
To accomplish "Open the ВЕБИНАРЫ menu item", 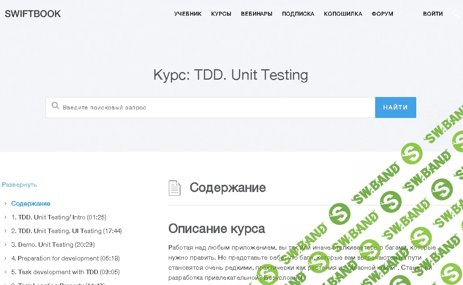I will tap(256, 13).
